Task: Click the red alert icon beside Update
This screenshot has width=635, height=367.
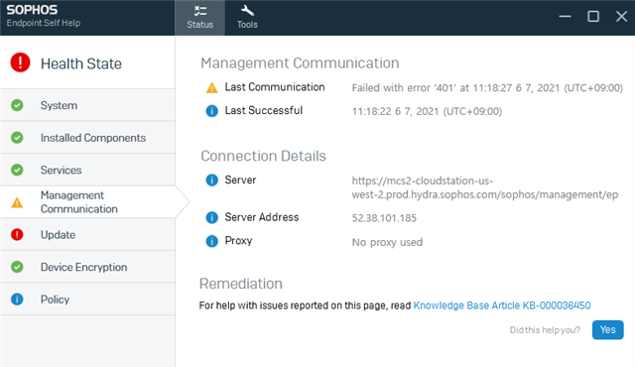Action: (17, 235)
